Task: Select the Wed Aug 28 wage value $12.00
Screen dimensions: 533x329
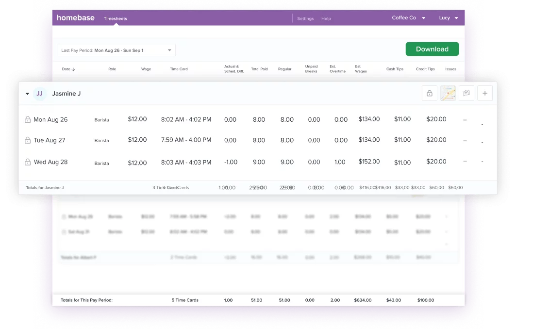Action: tap(137, 163)
